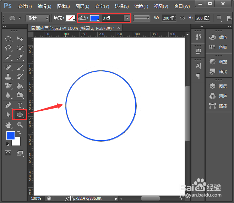Open the 视图(V) menu

pyautogui.click(x=161, y=6)
